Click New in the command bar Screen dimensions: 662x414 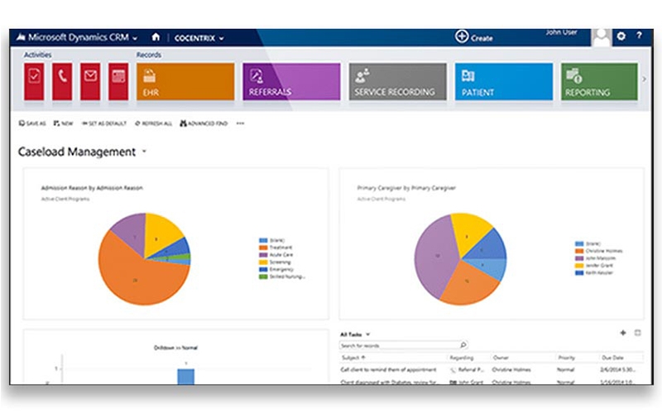64,123
